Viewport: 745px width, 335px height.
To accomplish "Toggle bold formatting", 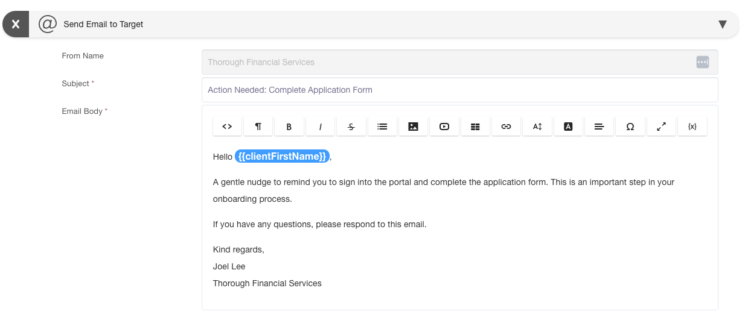I will click(x=289, y=127).
